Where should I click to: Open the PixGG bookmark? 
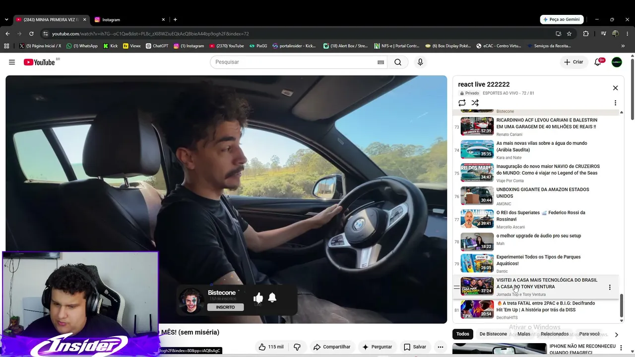click(x=258, y=46)
